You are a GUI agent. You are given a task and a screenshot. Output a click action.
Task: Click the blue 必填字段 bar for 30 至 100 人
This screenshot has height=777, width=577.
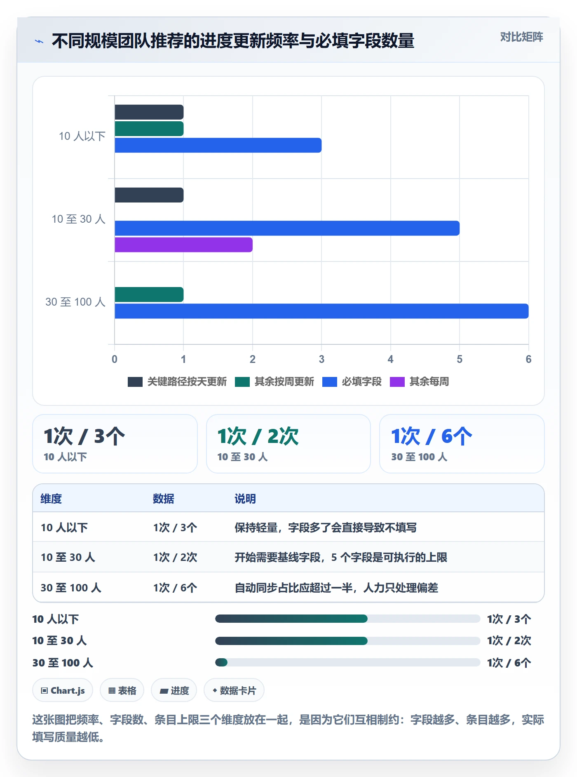(321, 311)
